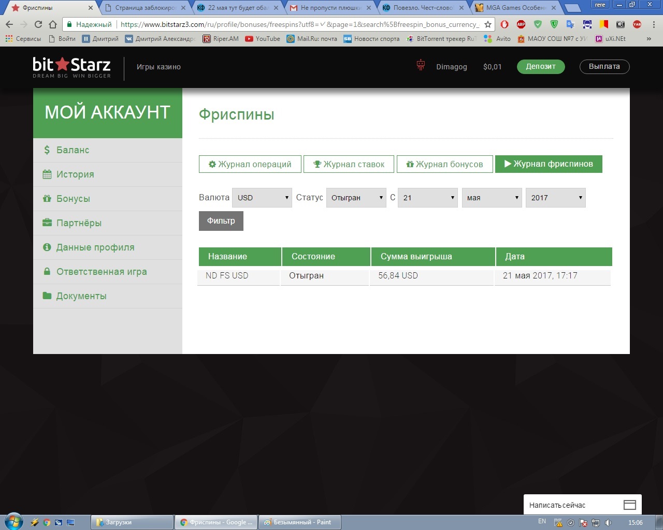Switch to Безымянный - Paint in taskbar
The image size is (663, 530).
[x=299, y=522]
